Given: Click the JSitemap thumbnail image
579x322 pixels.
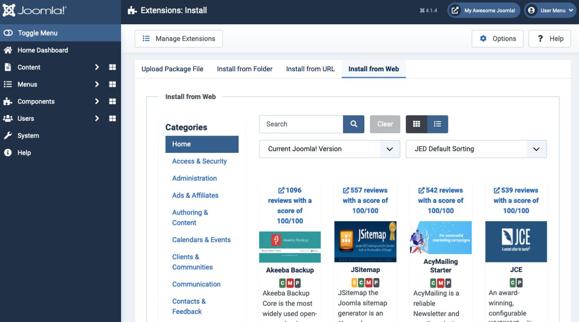Looking at the screenshot, I should pyautogui.click(x=365, y=242).
